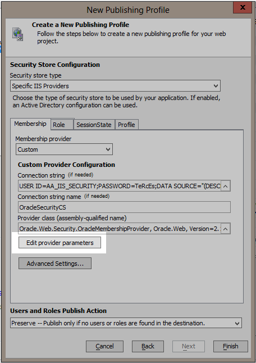256x363 pixels.
Task: Close the New Publishing Profile dialog
Action: tap(243, 7)
